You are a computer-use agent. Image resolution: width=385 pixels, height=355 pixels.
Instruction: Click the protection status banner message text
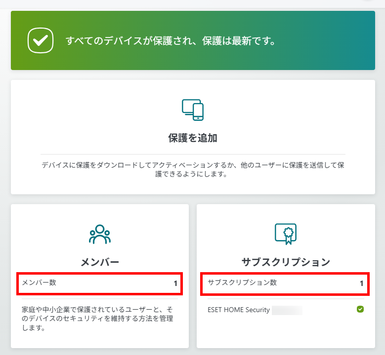(171, 40)
